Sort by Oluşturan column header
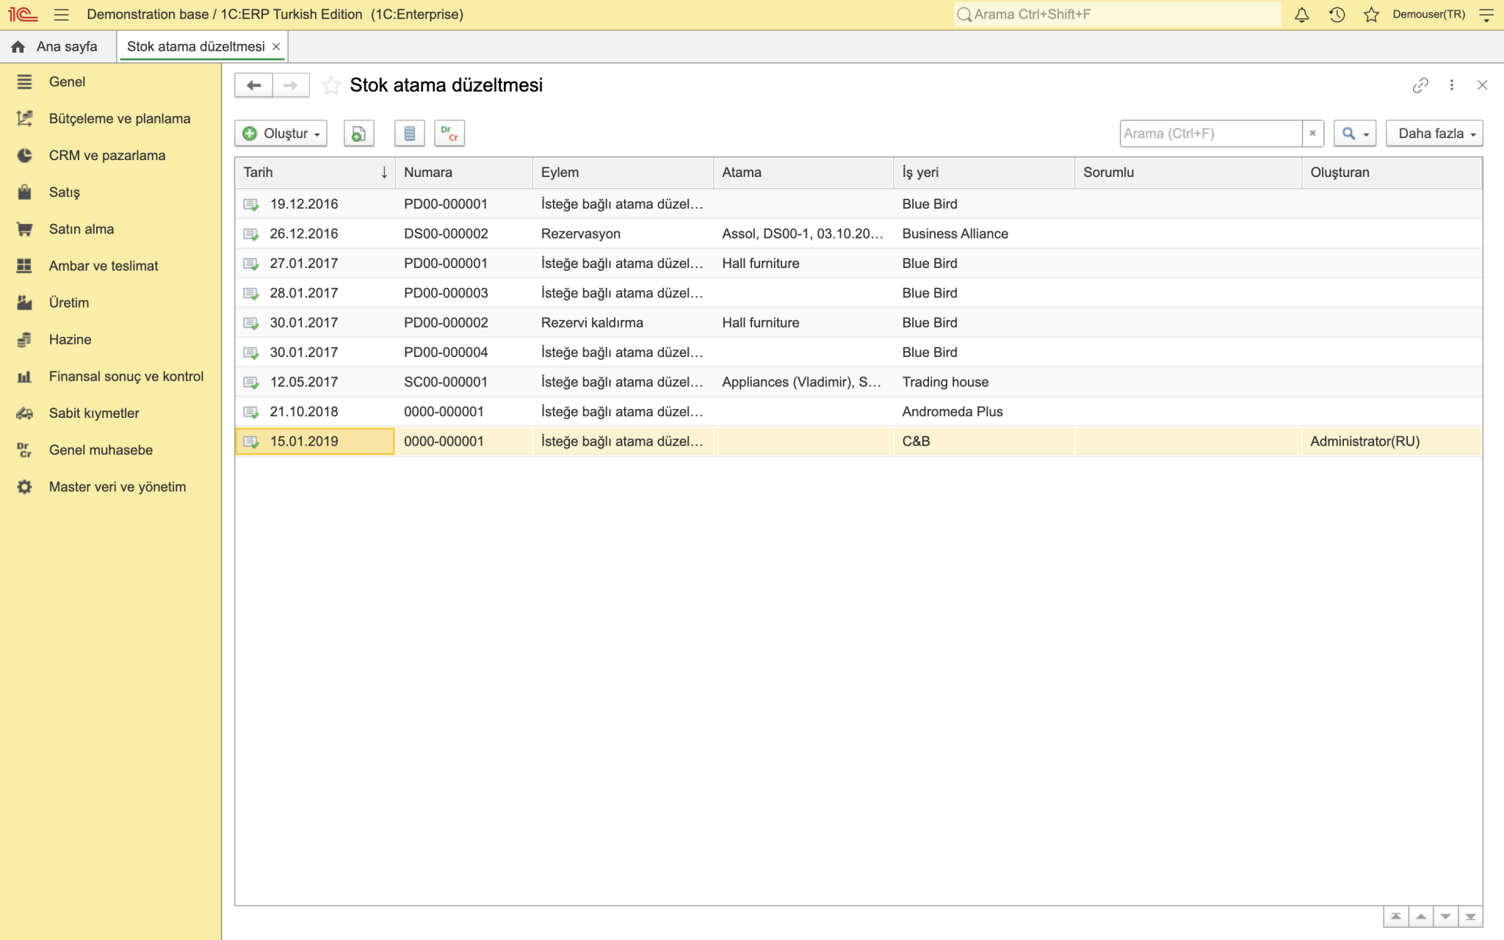This screenshot has height=940, width=1504. tap(1392, 173)
